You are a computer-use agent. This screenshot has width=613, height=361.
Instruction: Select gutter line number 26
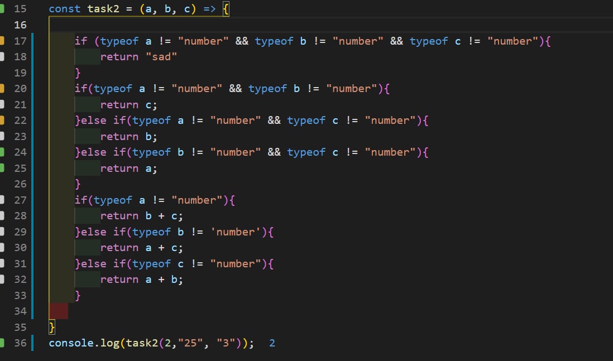pos(20,184)
